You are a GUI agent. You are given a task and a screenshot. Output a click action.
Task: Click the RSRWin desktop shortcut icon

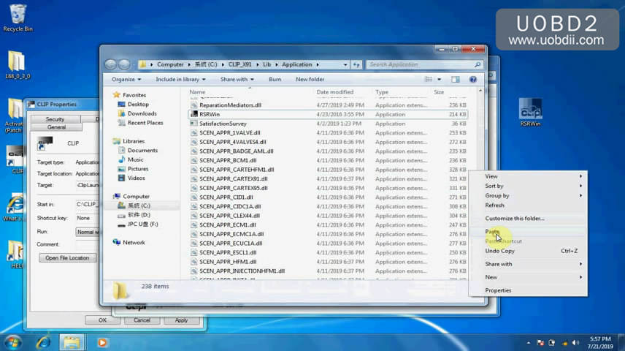coord(530,110)
